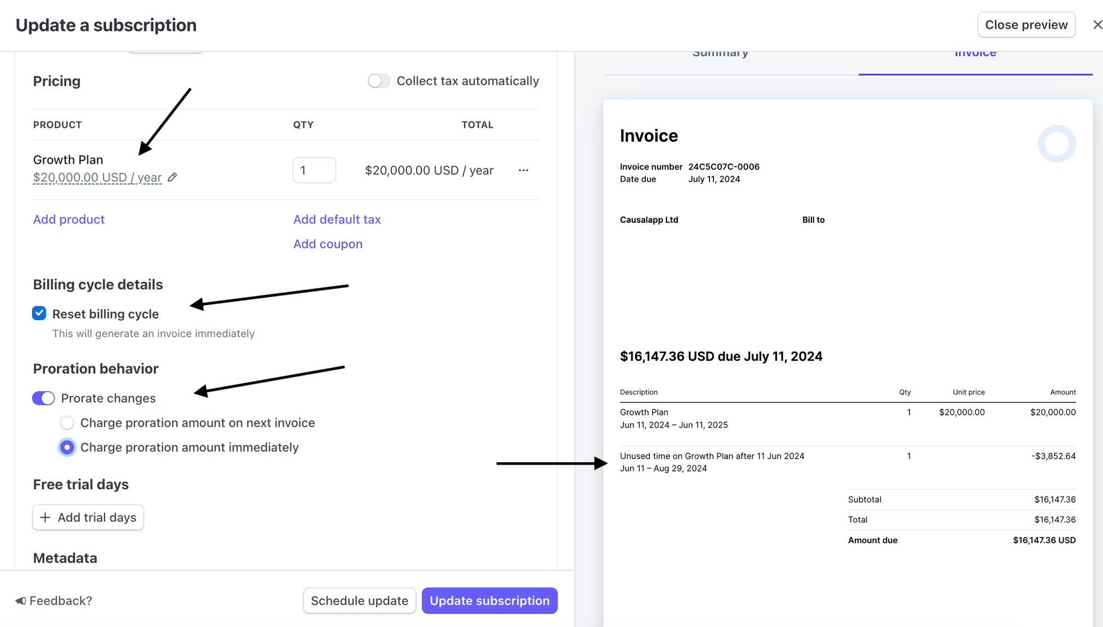The height and width of the screenshot is (627, 1103).
Task: Click the Feedback megaphone icon
Action: point(21,601)
